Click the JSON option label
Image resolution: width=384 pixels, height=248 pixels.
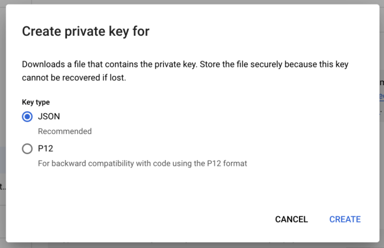click(49, 117)
